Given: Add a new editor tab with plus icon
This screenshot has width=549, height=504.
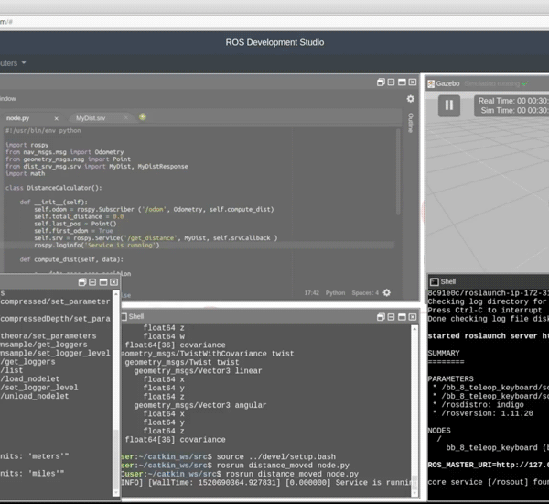Looking at the screenshot, I should (x=143, y=116).
